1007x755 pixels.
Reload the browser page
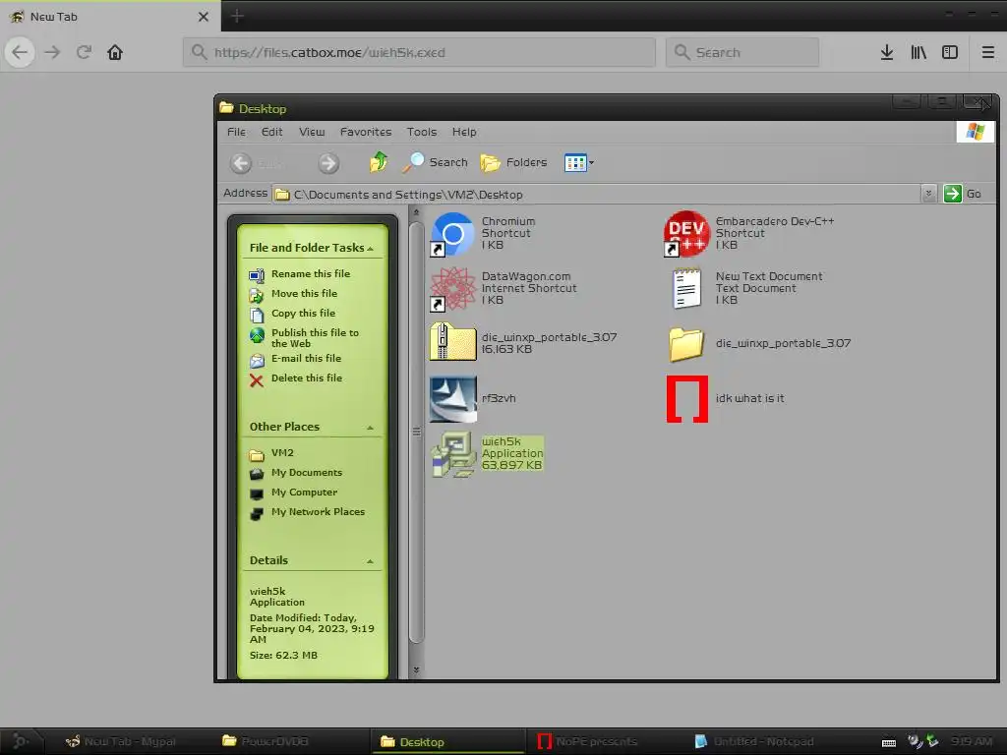[x=84, y=52]
